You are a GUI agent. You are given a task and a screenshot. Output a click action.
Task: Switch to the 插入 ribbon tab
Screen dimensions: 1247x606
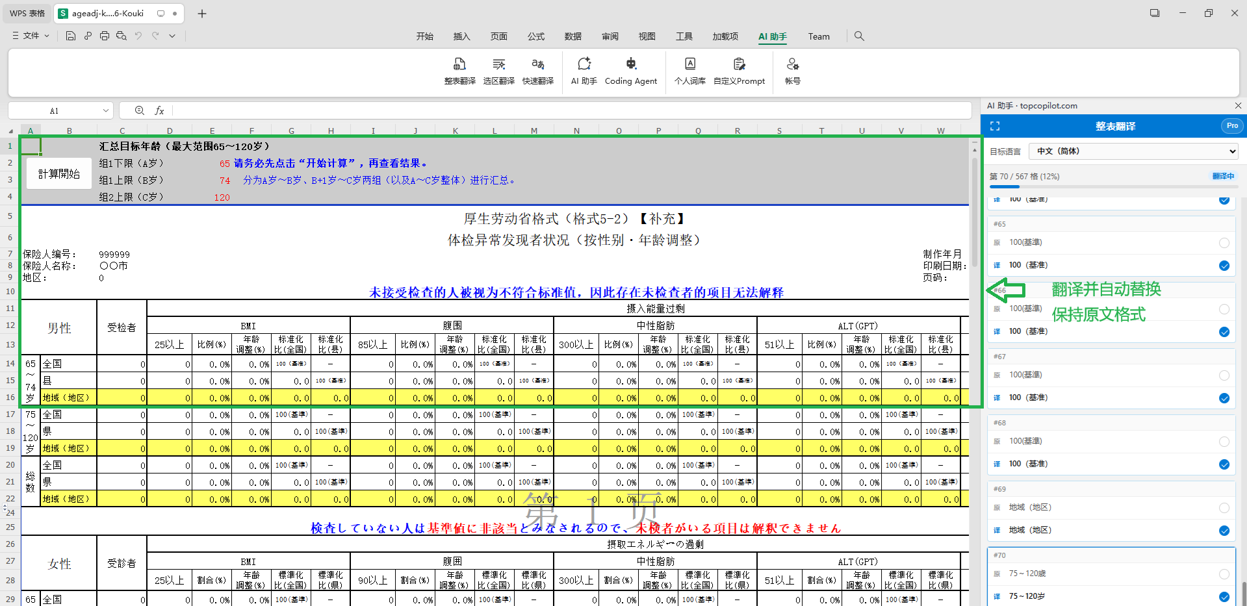(x=462, y=36)
